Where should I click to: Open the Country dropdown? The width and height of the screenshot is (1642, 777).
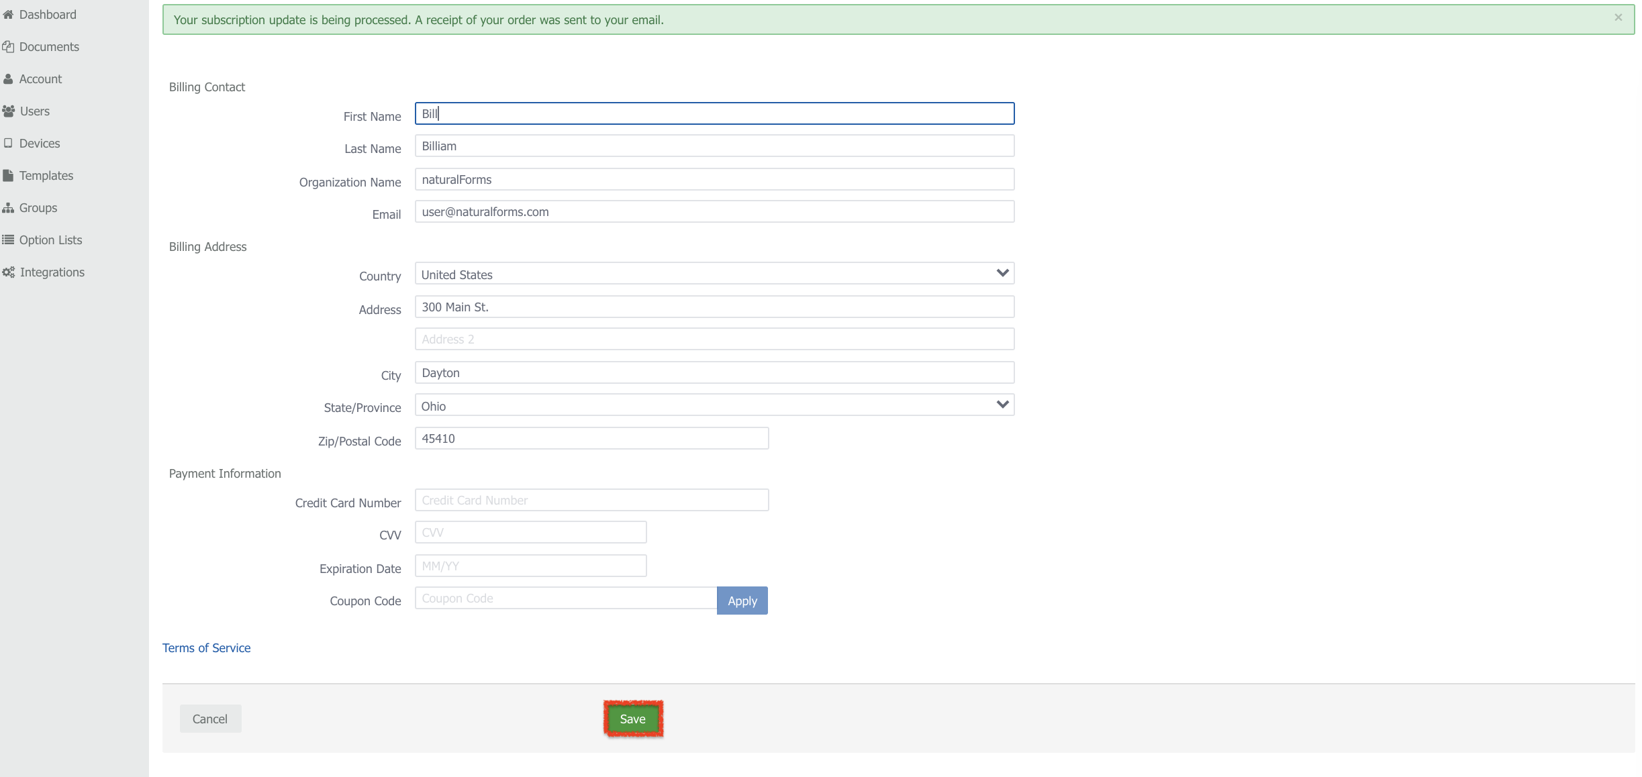(714, 274)
